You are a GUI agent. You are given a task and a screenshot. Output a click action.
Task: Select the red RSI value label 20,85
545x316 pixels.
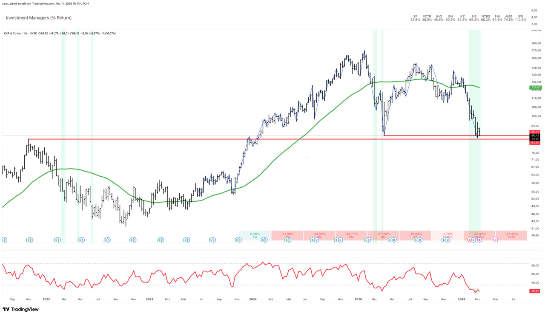coord(535,291)
